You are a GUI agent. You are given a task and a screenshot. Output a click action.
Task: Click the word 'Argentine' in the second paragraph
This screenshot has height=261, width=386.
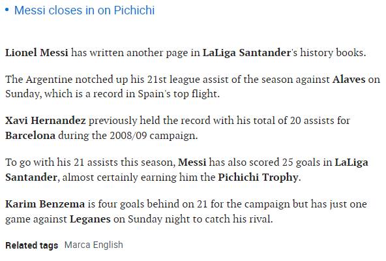point(49,80)
